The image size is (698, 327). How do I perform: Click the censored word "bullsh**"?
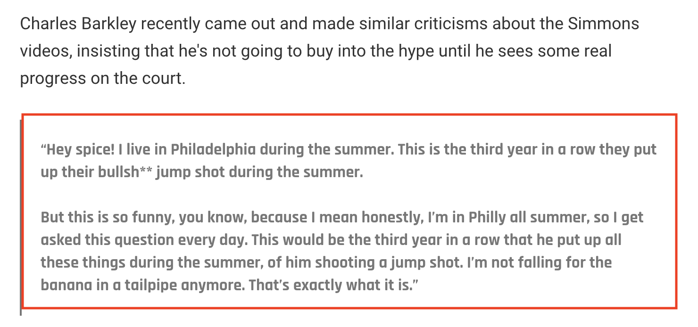coord(125,172)
